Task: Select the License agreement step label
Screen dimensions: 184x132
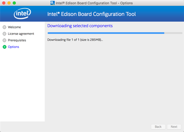Action: 21,34
